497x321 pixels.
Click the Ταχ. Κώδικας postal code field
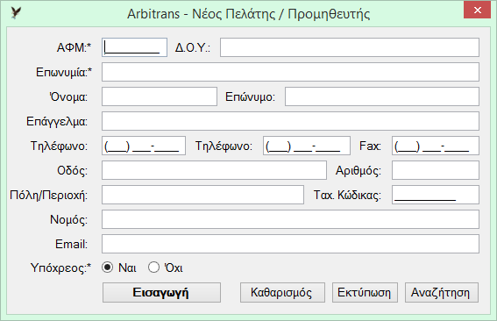click(x=436, y=195)
